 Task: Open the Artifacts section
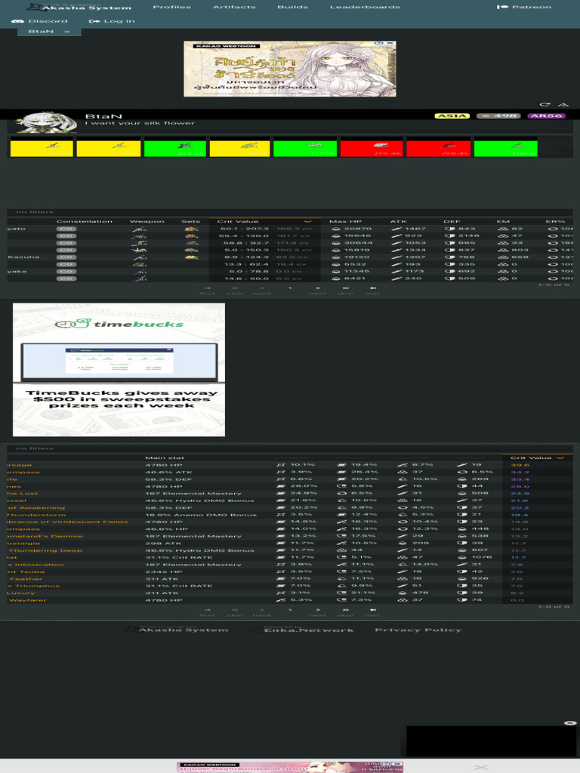click(234, 7)
